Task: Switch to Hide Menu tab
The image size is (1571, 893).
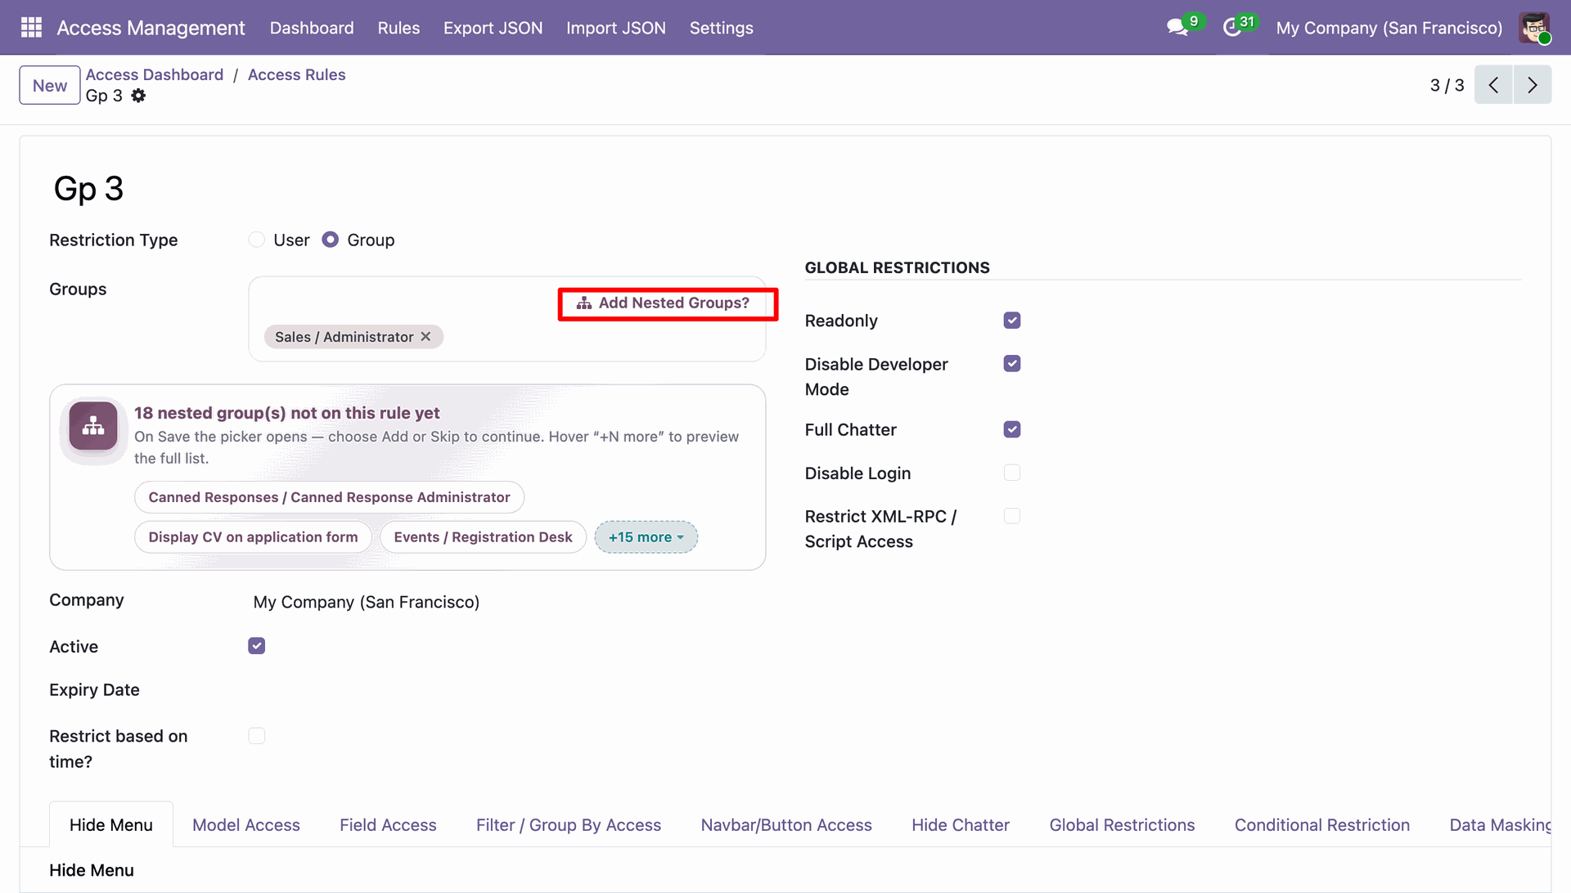Action: tap(111, 825)
